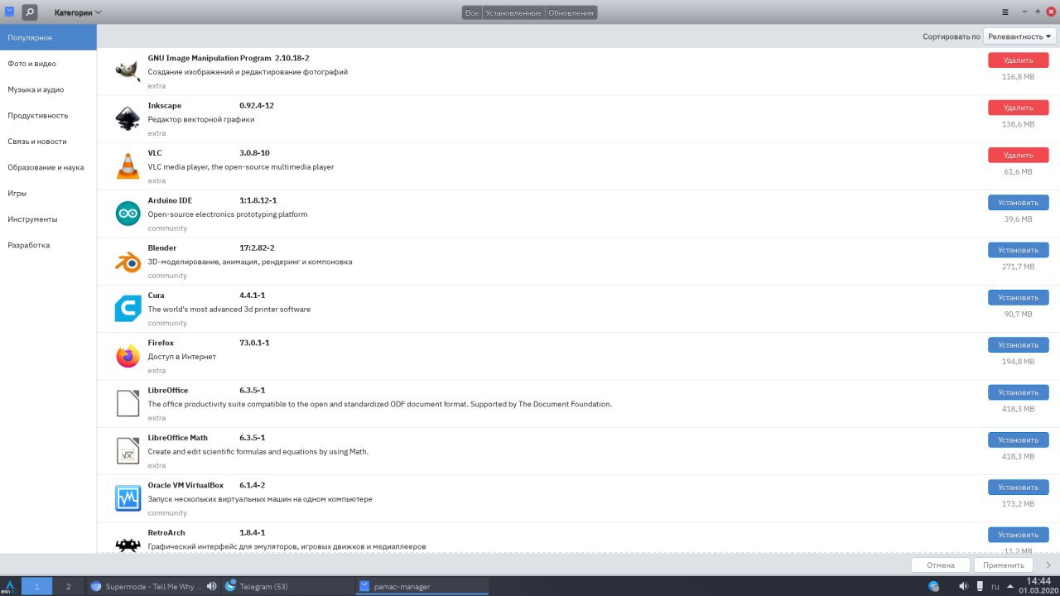
Task: Open the Axyl start menu icon in taskbar
Action: click(x=9, y=587)
